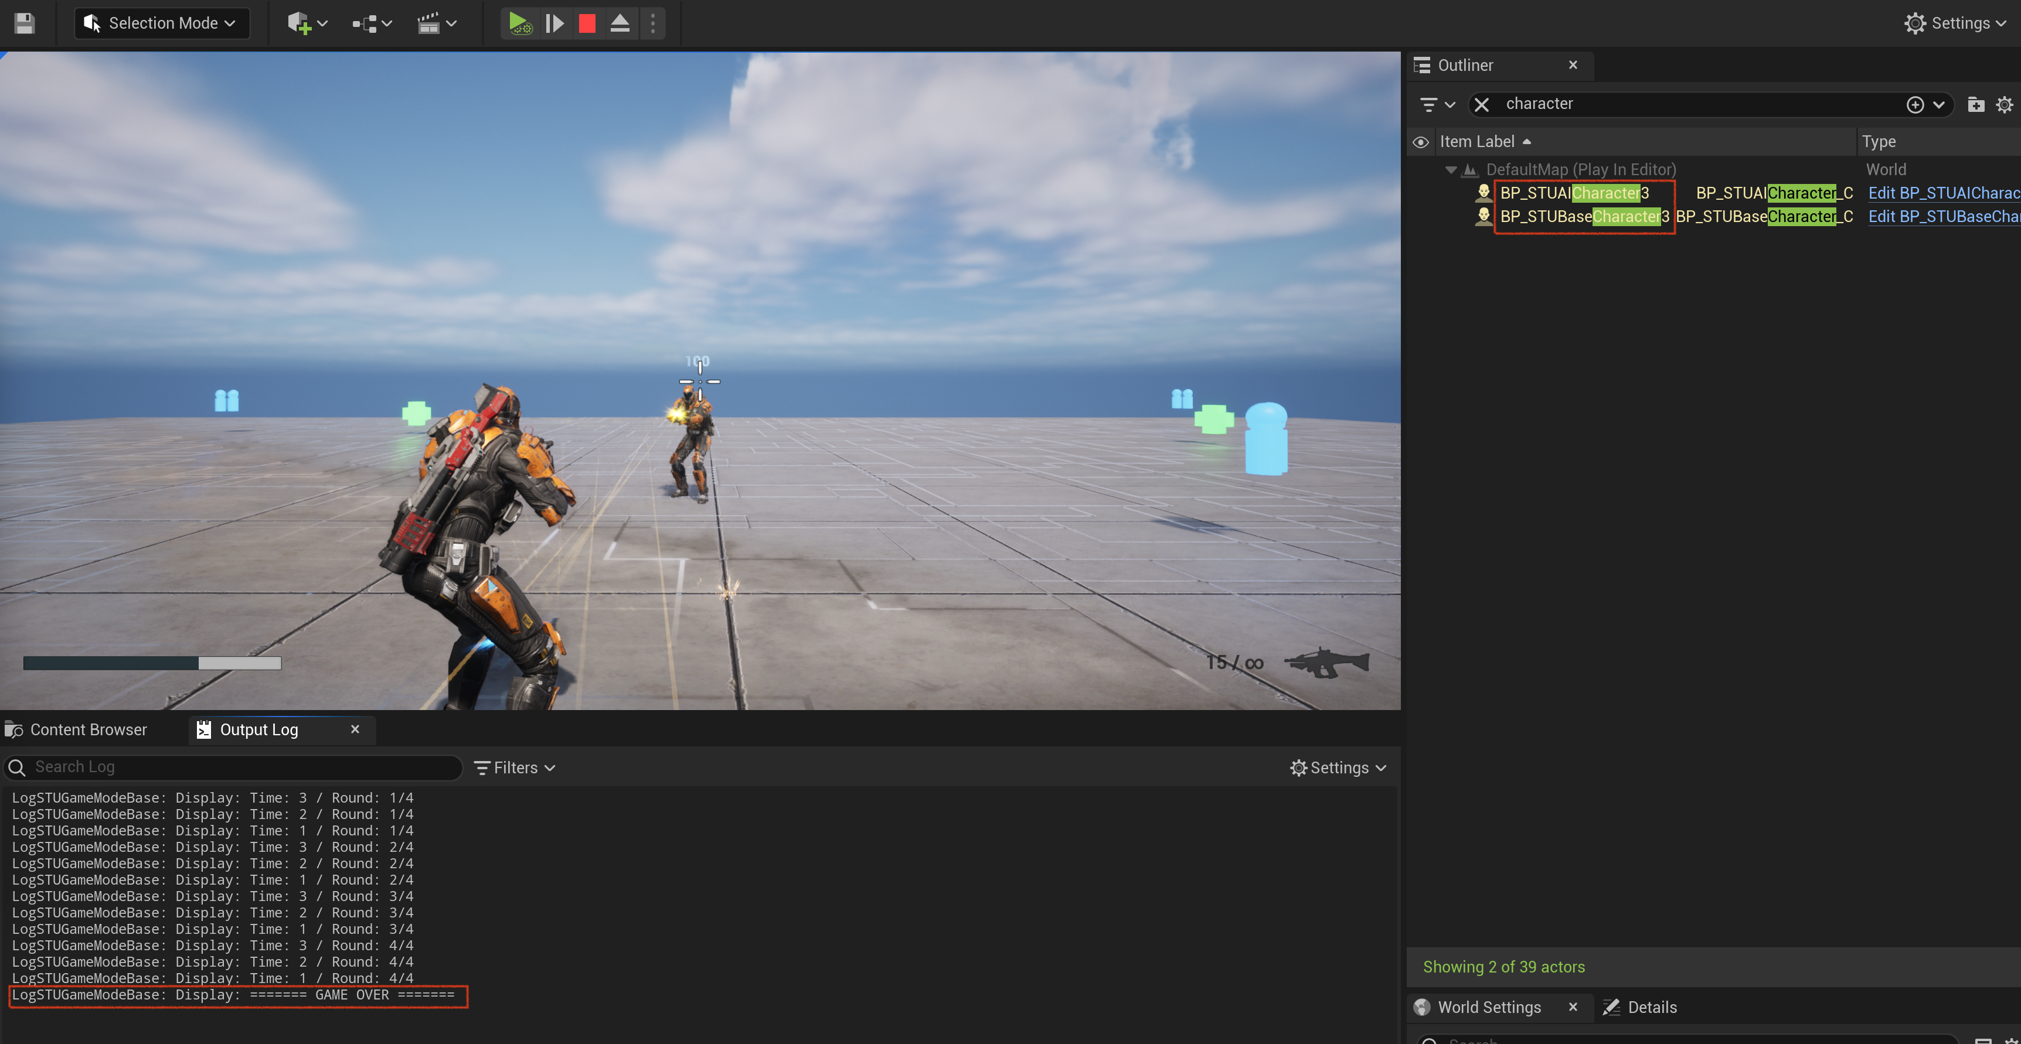Click the log line 'Time: 2 / Round: 3/4'
The height and width of the screenshot is (1044, 2021).
tap(213, 913)
